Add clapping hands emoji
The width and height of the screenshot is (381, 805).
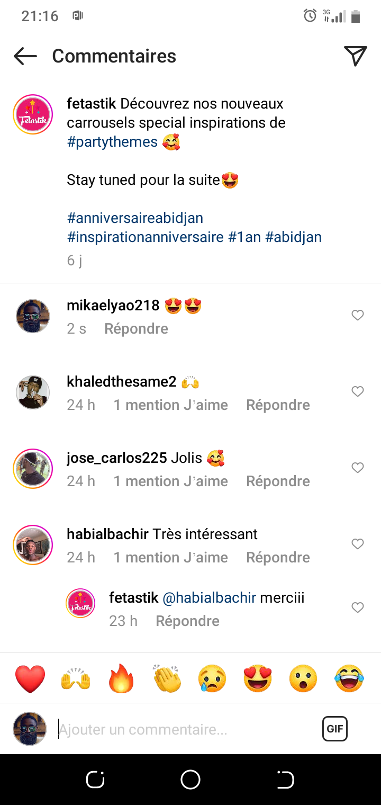(x=167, y=678)
